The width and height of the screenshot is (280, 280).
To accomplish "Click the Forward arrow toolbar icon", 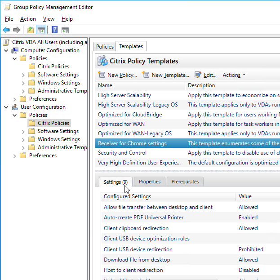I will pos(17,30).
